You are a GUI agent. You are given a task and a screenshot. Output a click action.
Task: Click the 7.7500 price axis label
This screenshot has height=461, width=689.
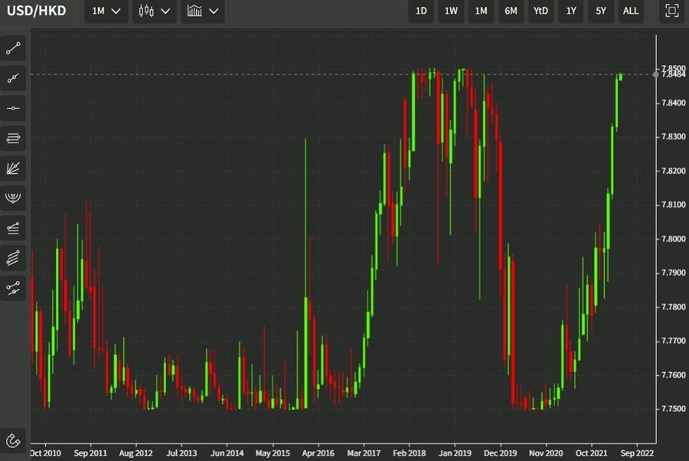point(673,409)
